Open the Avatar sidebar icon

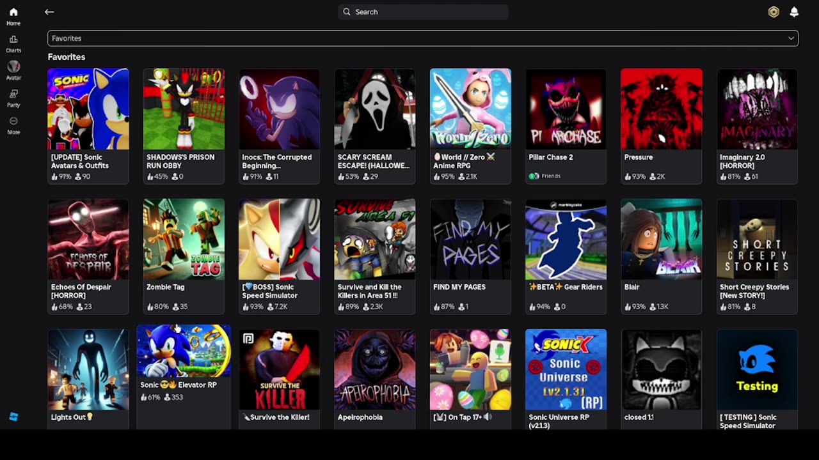(13, 66)
